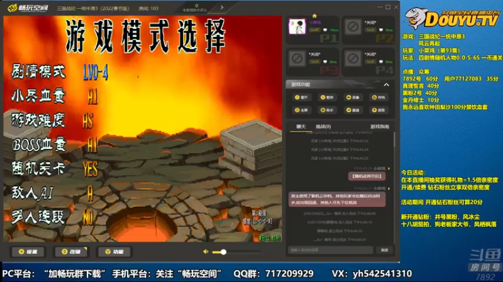Select the closed P2 slot icon
Viewport: 503px width, 282px height.
pos(353,26)
